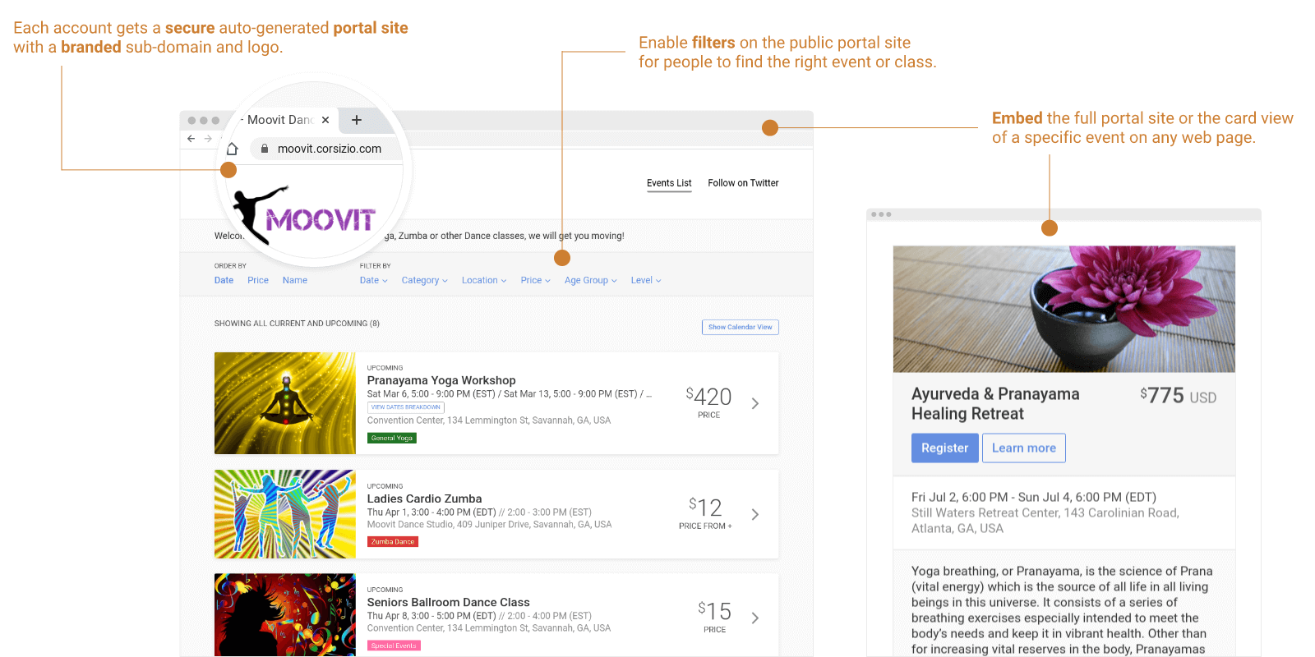The image size is (1315, 657).
Task: Click the retreat flower image
Action: pos(1064,309)
